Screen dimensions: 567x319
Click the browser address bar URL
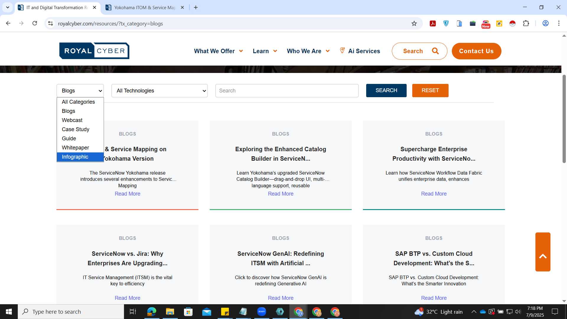point(110,24)
